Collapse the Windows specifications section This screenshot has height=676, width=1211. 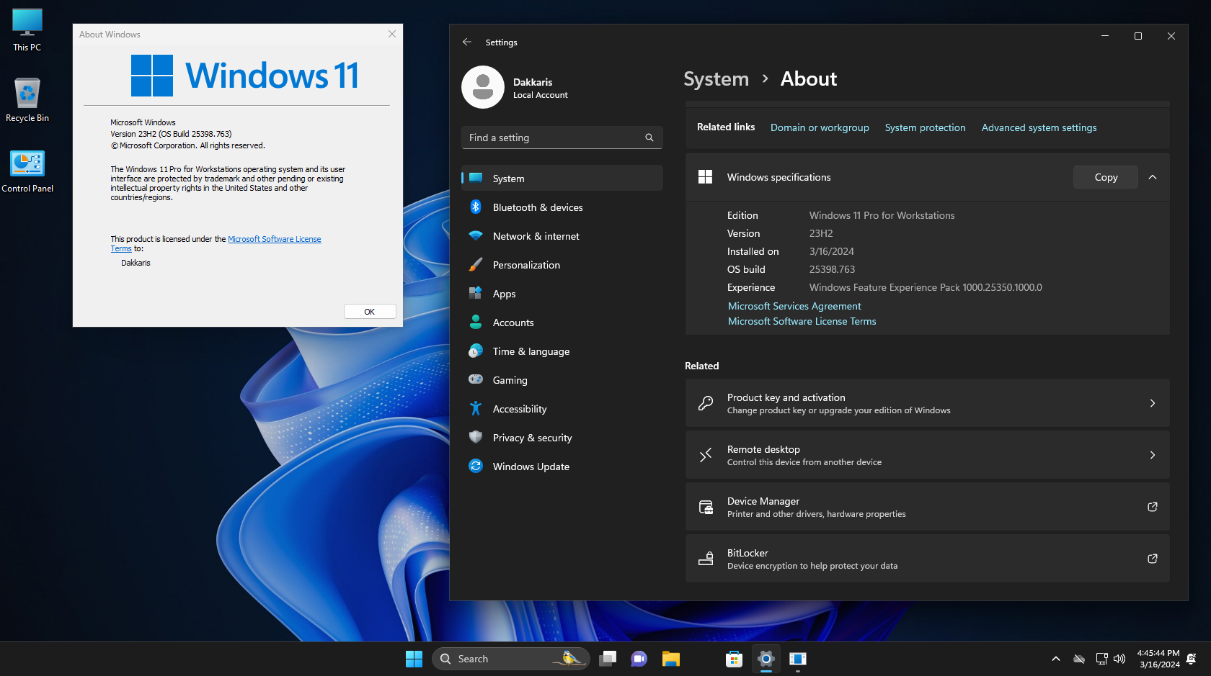(x=1153, y=177)
